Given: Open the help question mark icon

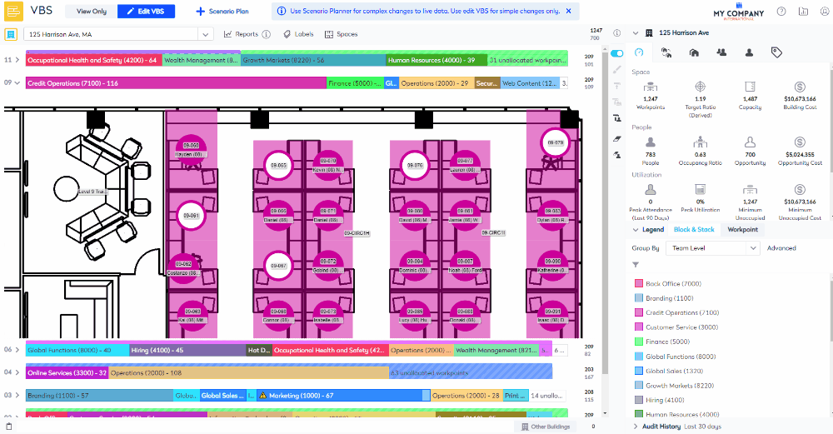Looking at the screenshot, I should tap(781, 12).
